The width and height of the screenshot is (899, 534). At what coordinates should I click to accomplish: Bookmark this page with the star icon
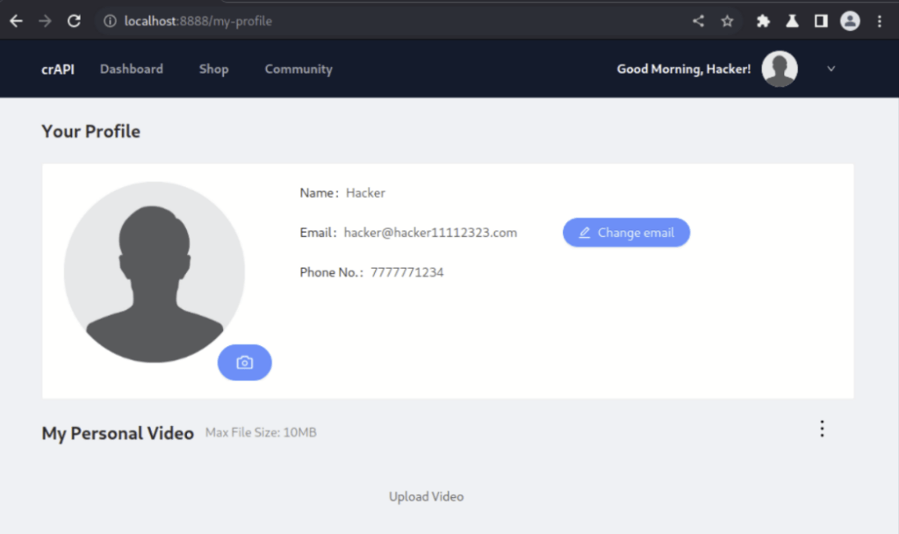(x=727, y=21)
